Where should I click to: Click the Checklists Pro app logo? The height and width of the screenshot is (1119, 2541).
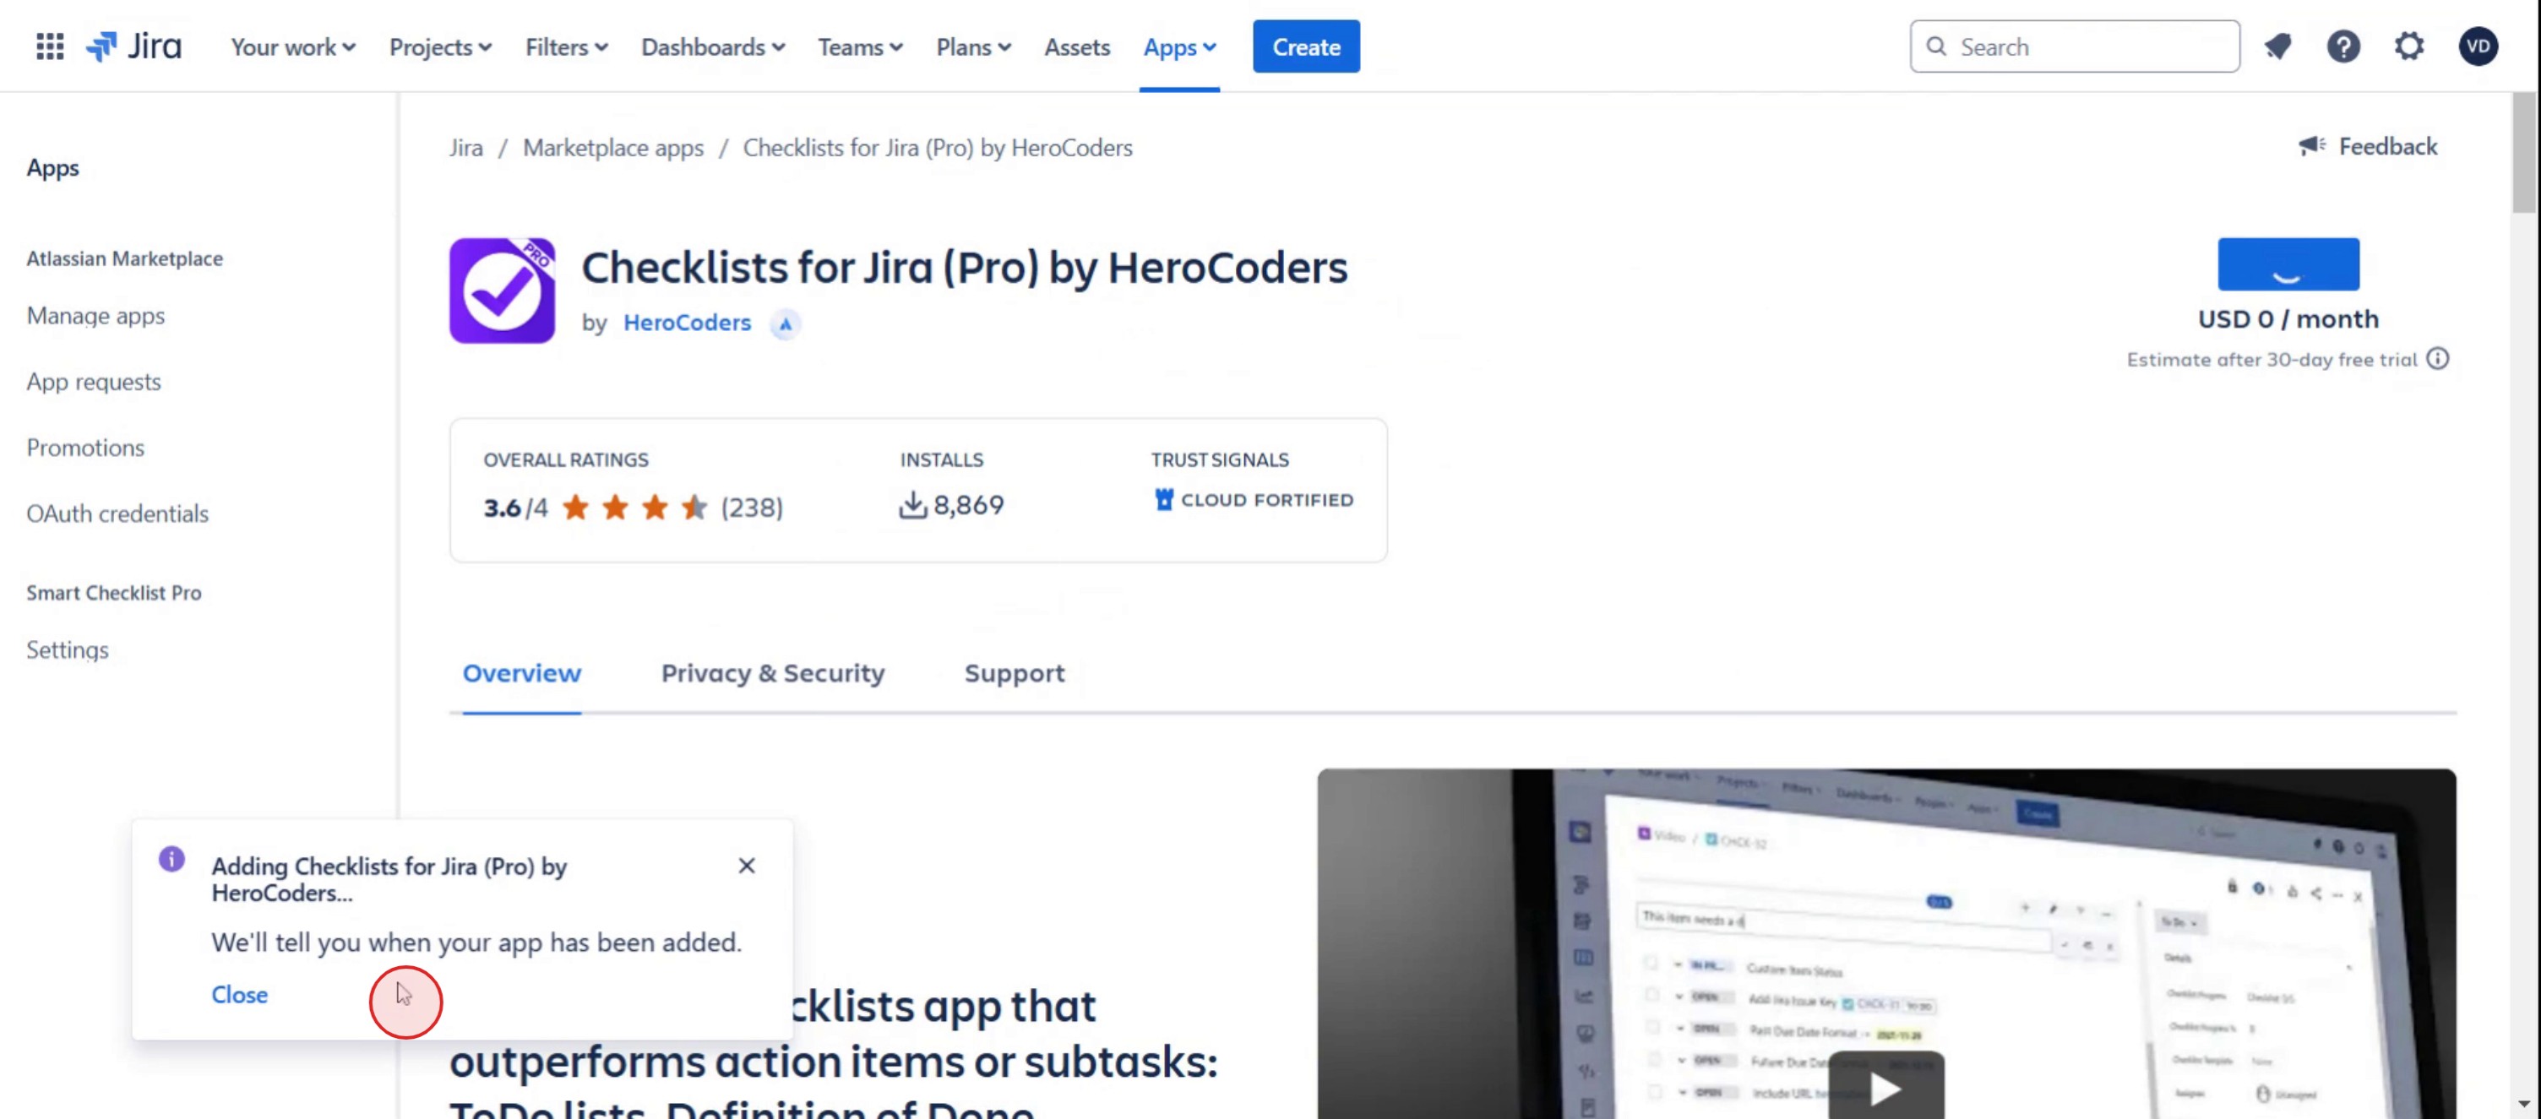click(502, 291)
